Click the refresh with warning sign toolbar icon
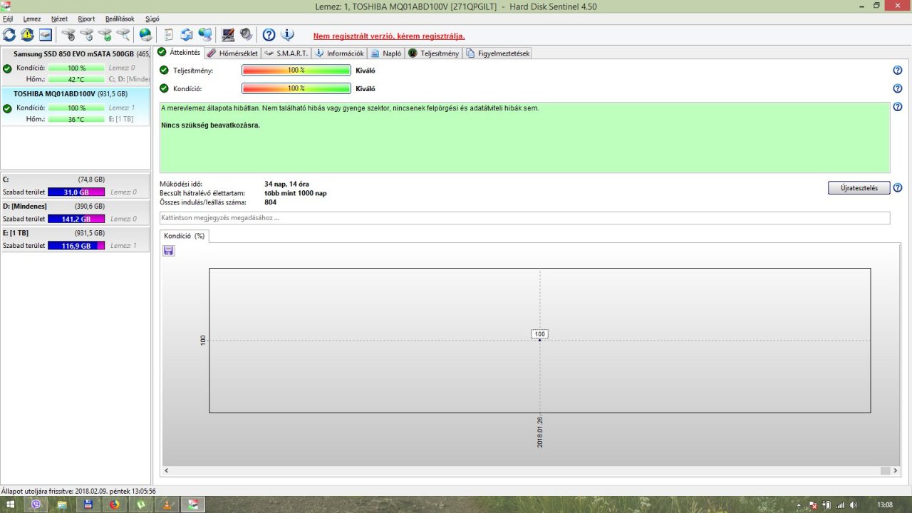The width and height of the screenshot is (912, 513). click(x=27, y=34)
